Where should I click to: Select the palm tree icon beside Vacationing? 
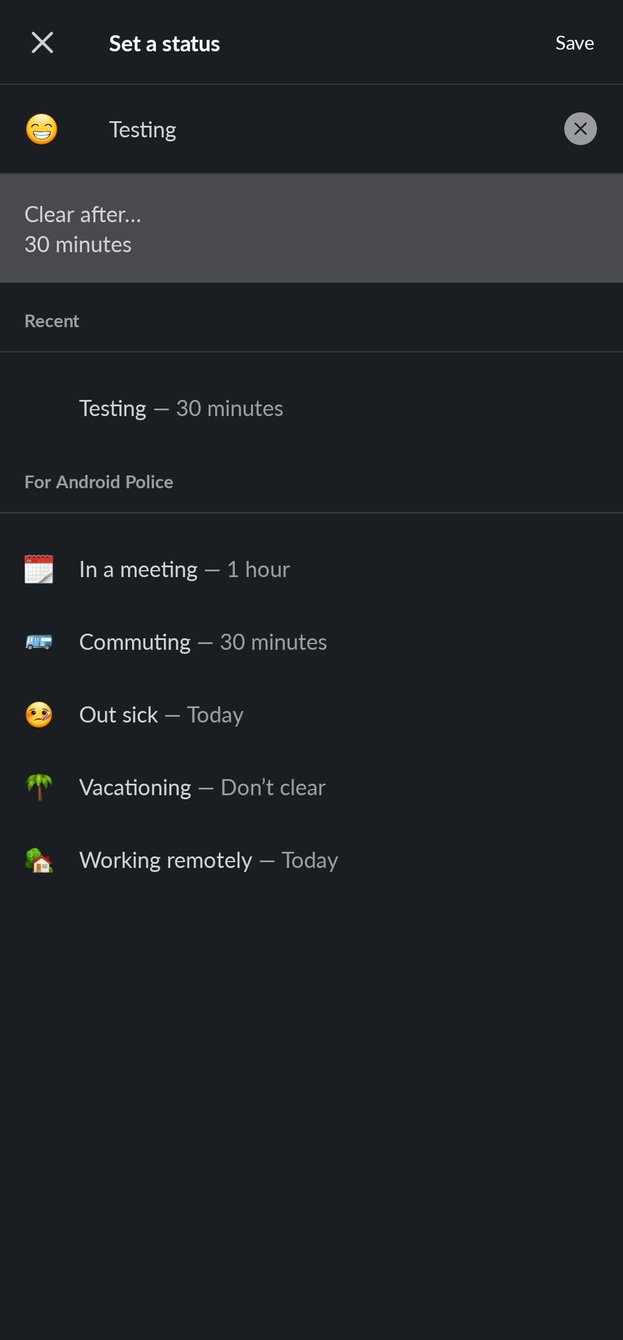point(39,787)
